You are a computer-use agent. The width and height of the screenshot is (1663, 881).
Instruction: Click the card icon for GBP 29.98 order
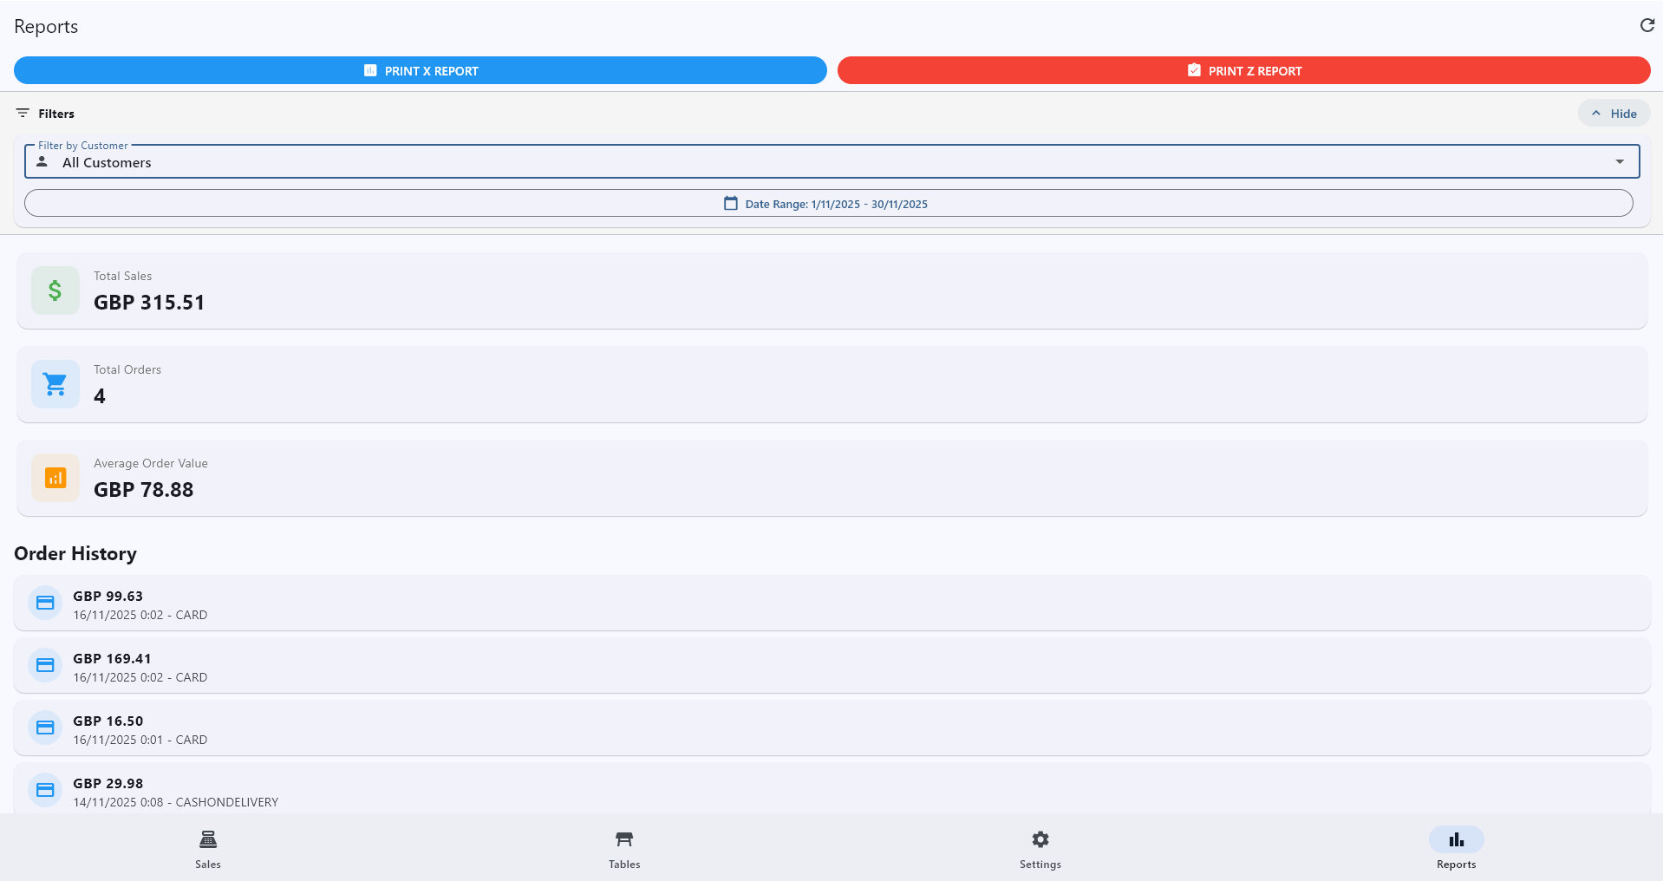[x=45, y=790]
